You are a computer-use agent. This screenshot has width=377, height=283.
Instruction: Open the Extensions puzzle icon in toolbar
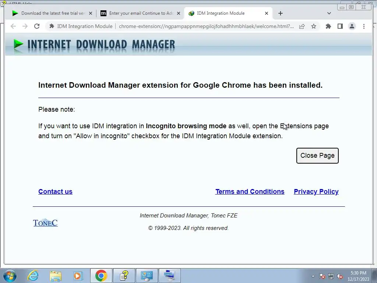coord(328,26)
